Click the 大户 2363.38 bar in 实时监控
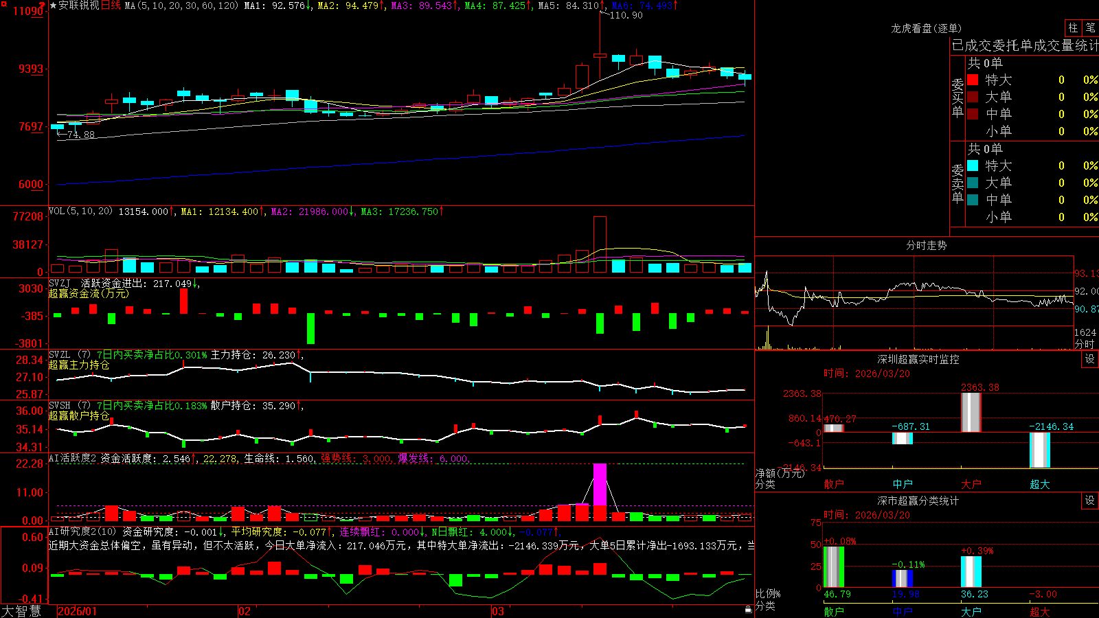 click(971, 413)
